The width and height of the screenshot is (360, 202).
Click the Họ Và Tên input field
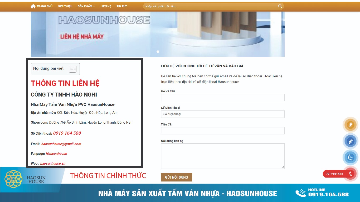223,98
